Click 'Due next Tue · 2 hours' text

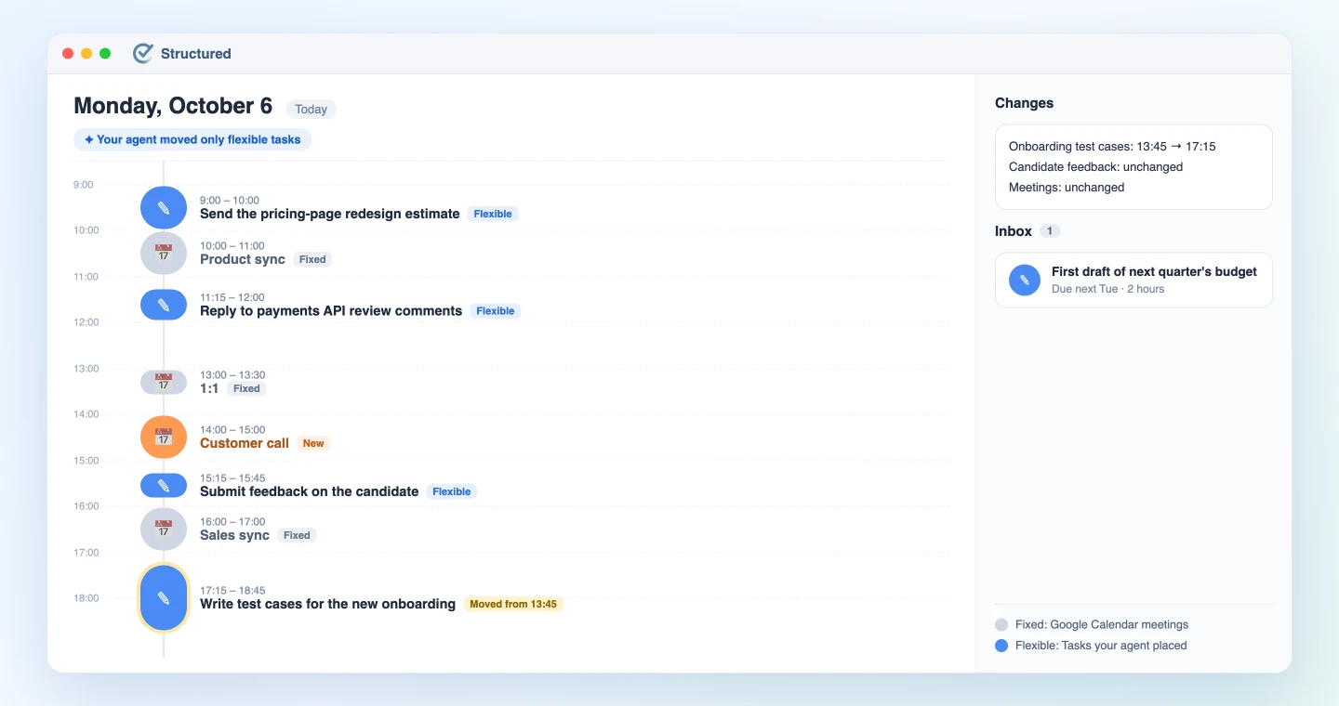pyautogui.click(x=1107, y=289)
